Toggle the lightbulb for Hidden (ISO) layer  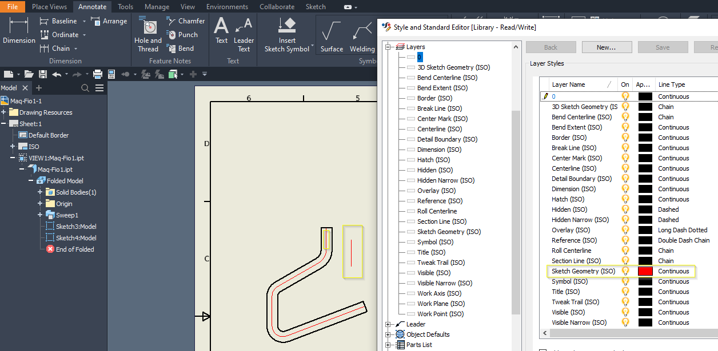625,209
